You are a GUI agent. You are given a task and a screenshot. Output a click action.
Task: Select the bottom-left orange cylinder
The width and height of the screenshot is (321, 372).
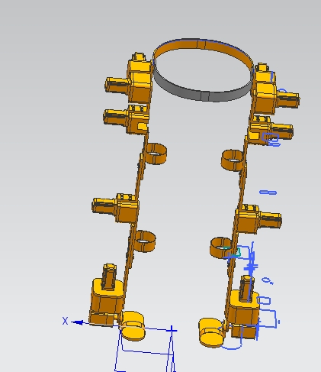point(133,326)
